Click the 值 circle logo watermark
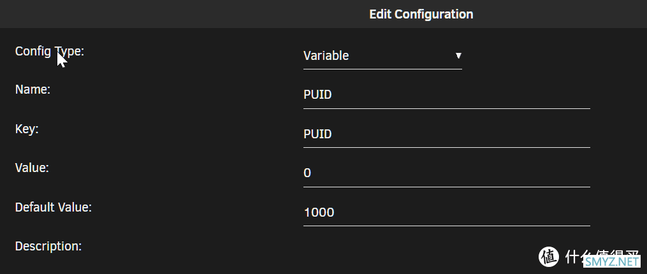The width and height of the screenshot is (647, 274). pos(549,257)
